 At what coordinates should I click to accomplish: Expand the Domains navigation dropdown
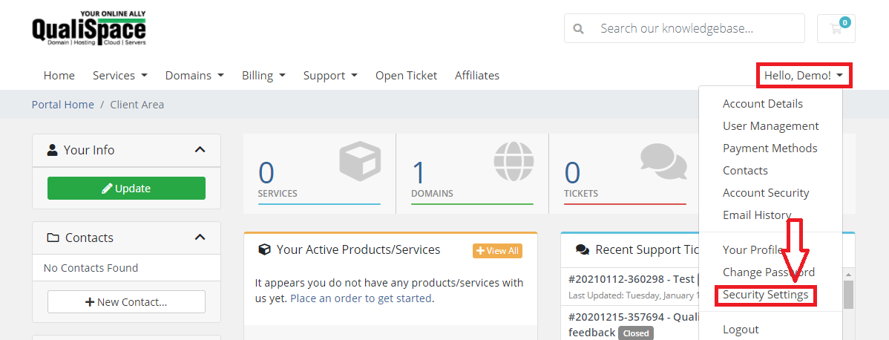(194, 76)
